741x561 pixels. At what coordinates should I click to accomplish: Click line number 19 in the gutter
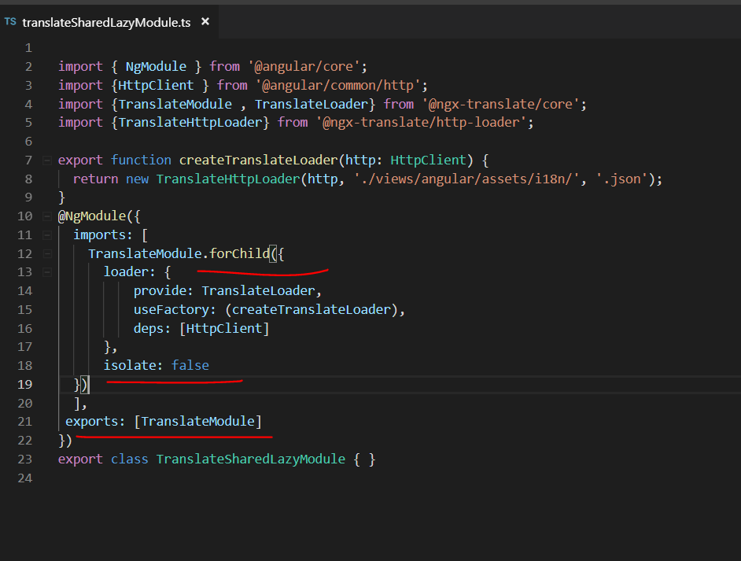tap(25, 384)
